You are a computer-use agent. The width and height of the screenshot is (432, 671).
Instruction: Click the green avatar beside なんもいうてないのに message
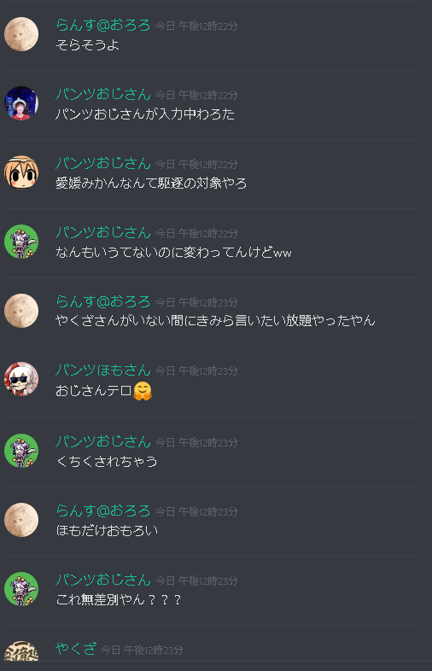(x=21, y=242)
